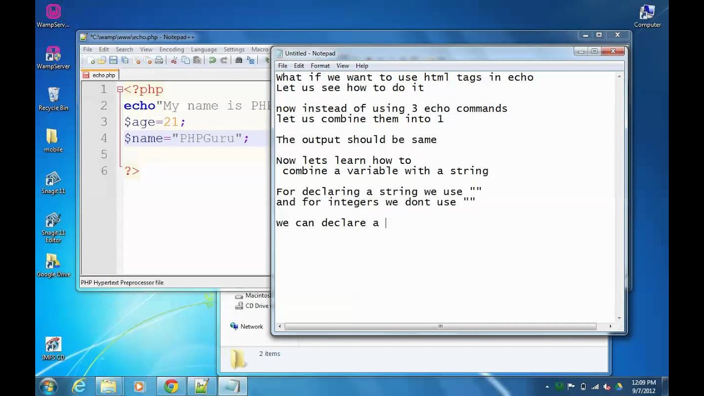
Task: Click Notepad's vertical scrollbar up arrow
Action: point(619,77)
